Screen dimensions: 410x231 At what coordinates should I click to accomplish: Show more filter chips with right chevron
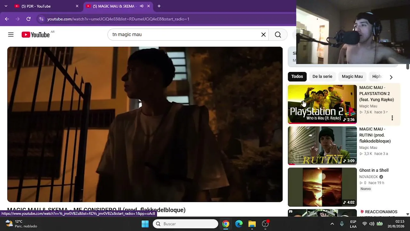click(391, 77)
